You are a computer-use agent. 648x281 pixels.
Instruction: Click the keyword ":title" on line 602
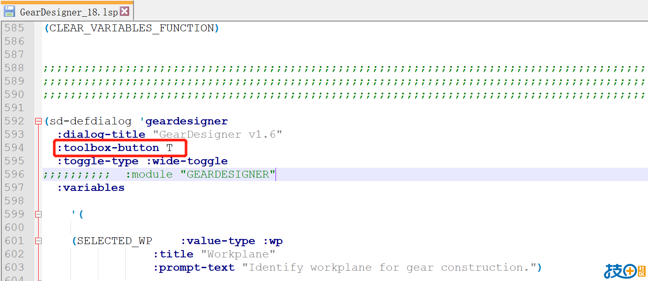click(x=173, y=254)
